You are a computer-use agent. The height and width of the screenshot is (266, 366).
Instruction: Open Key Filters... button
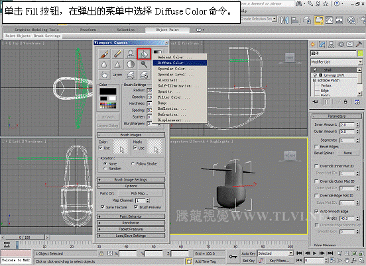(x=279, y=261)
